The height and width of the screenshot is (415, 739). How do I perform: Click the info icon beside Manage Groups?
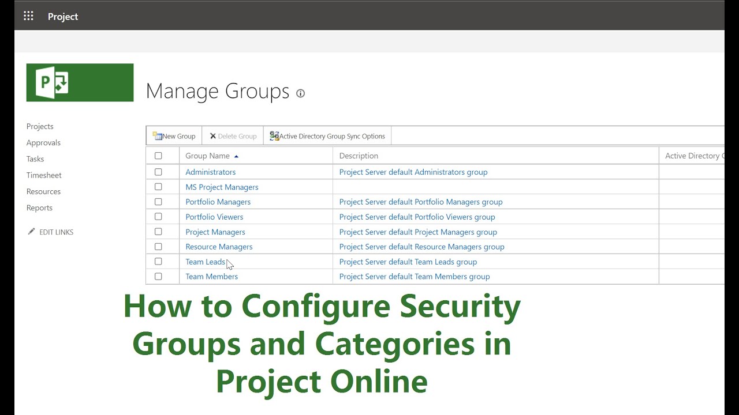point(300,93)
